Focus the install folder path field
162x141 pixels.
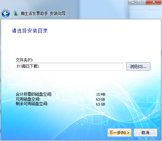tap(69, 67)
